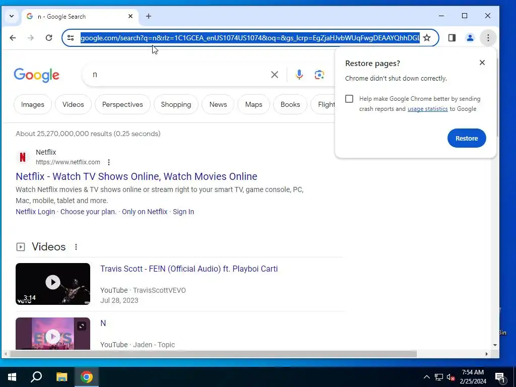The height and width of the screenshot is (387, 516).
Task: Open the Netflix Login sitelink
Action: click(x=35, y=212)
